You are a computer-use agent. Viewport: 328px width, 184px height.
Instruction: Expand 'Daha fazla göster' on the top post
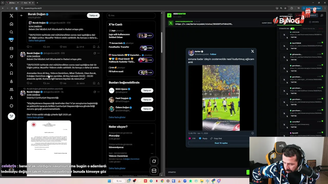(x=37, y=41)
